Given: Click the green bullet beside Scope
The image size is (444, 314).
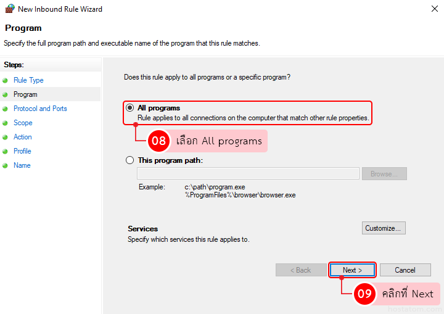Looking at the screenshot, I should click(5, 123).
